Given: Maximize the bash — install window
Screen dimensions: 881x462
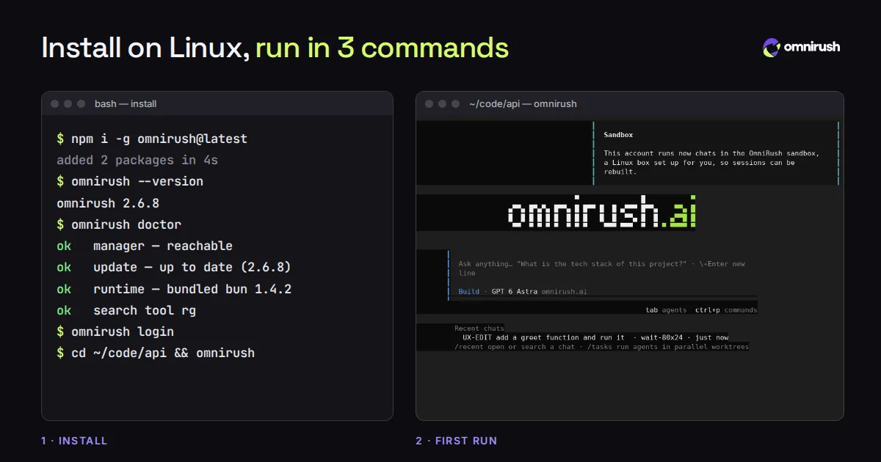Looking at the screenshot, I should 81,104.
